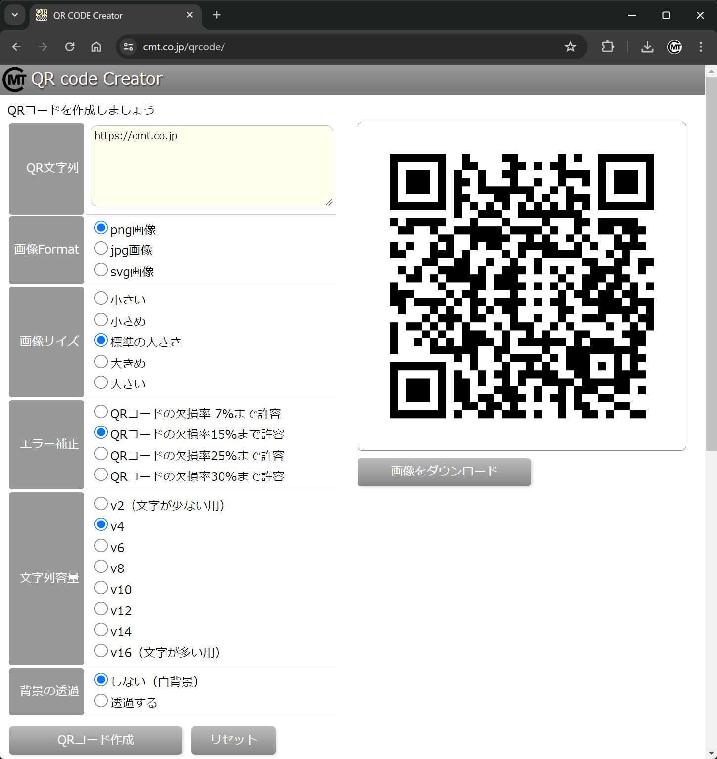Image resolution: width=717 pixels, height=759 pixels.
Task: Click the browser back arrow
Action: click(x=16, y=47)
